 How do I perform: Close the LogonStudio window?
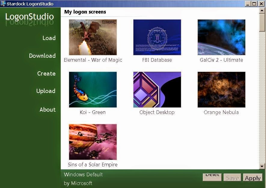261,4
